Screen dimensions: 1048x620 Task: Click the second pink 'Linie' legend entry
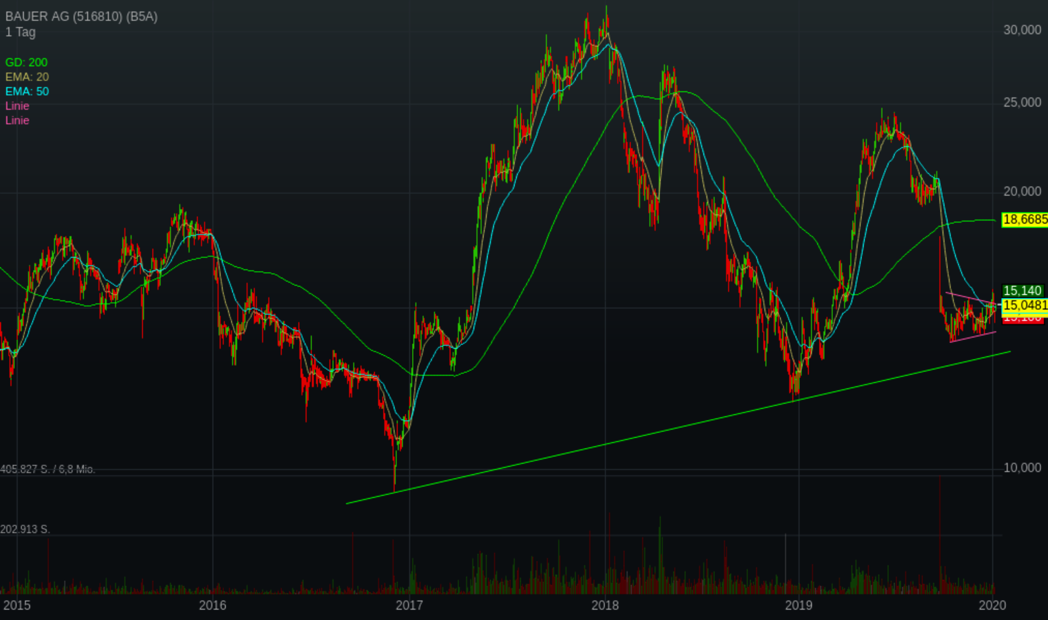click(17, 121)
